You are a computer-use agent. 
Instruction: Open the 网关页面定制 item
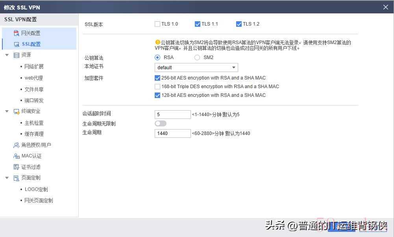tap(39, 200)
